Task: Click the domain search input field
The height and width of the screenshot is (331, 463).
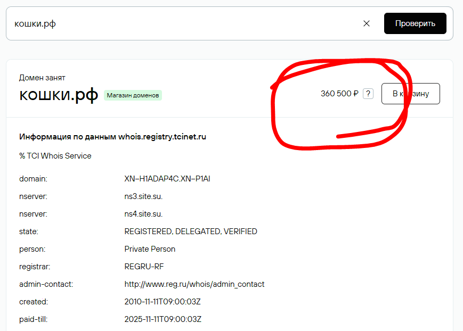Action: point(181,23)
